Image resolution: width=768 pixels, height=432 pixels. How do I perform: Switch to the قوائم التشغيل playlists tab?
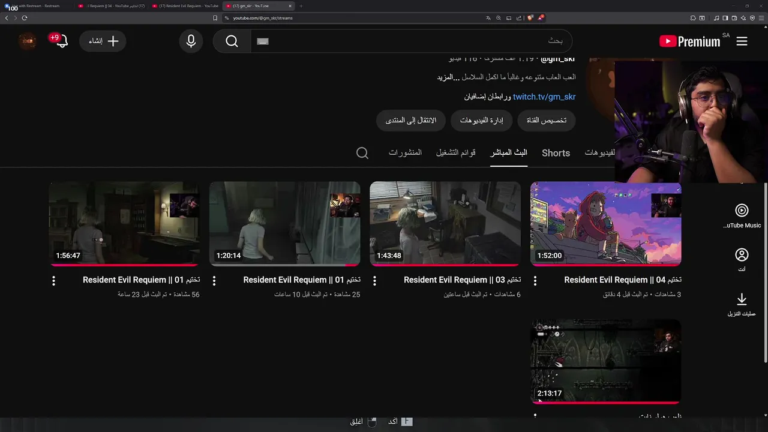click(x=456, y=153)
